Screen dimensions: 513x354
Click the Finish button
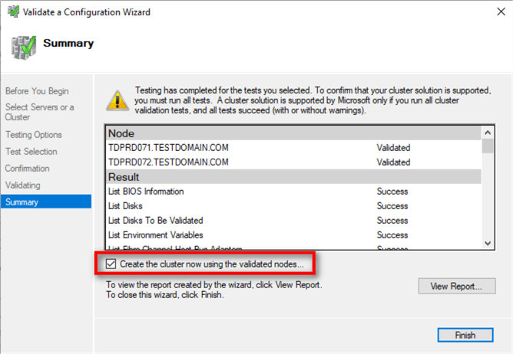tap(465, 335)
